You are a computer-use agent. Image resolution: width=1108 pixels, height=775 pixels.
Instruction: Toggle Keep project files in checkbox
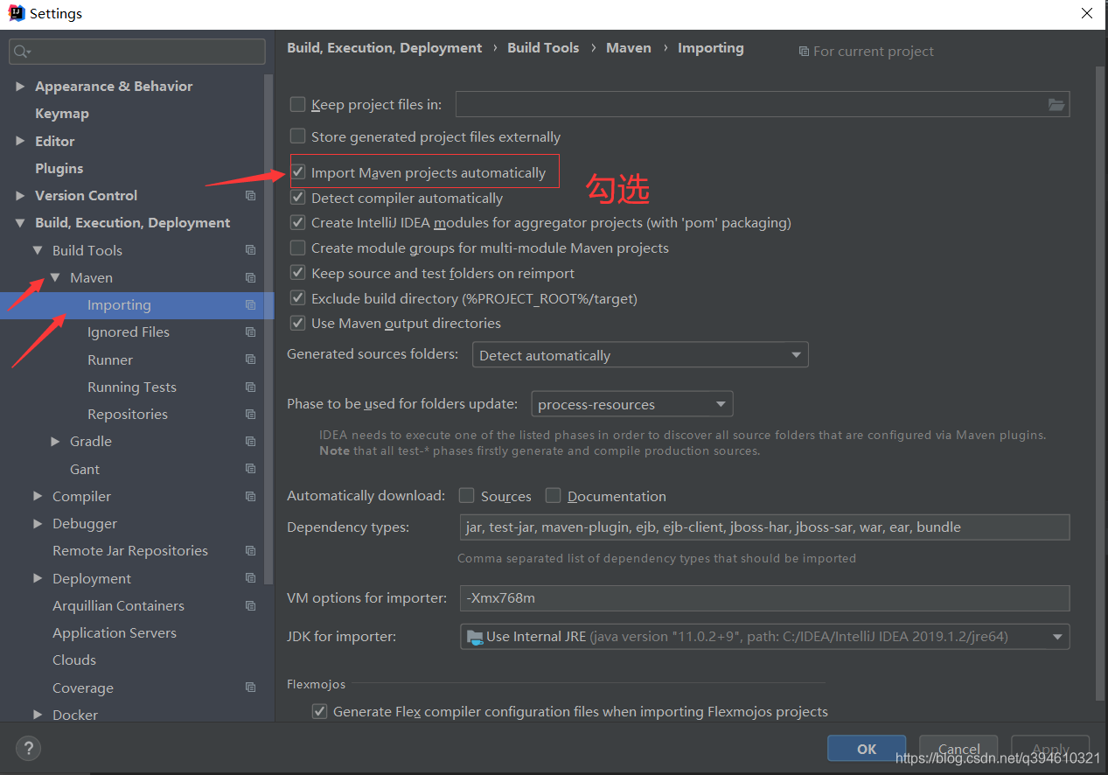(298, 105)
